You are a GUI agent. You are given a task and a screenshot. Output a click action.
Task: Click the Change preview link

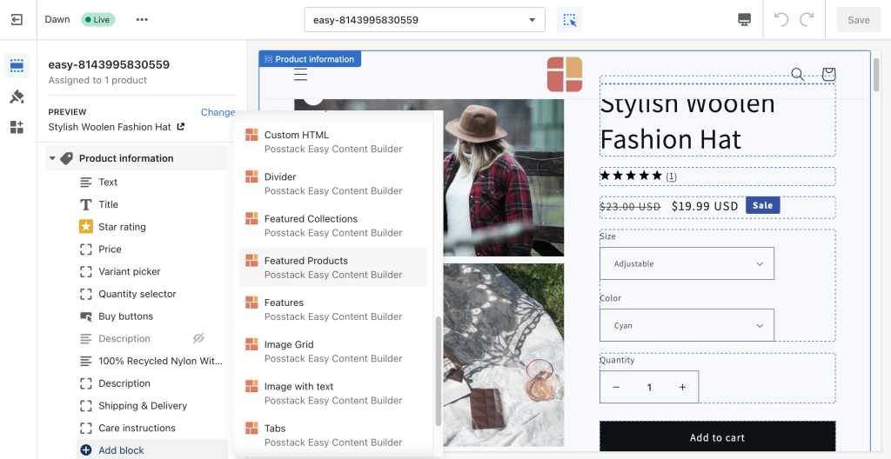(x=218, y=112)
